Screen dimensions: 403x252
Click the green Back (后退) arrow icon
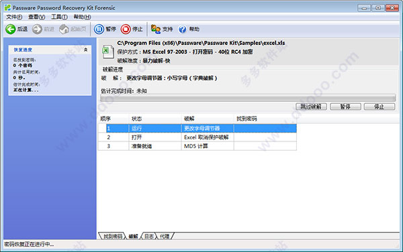tap(11, 29)
